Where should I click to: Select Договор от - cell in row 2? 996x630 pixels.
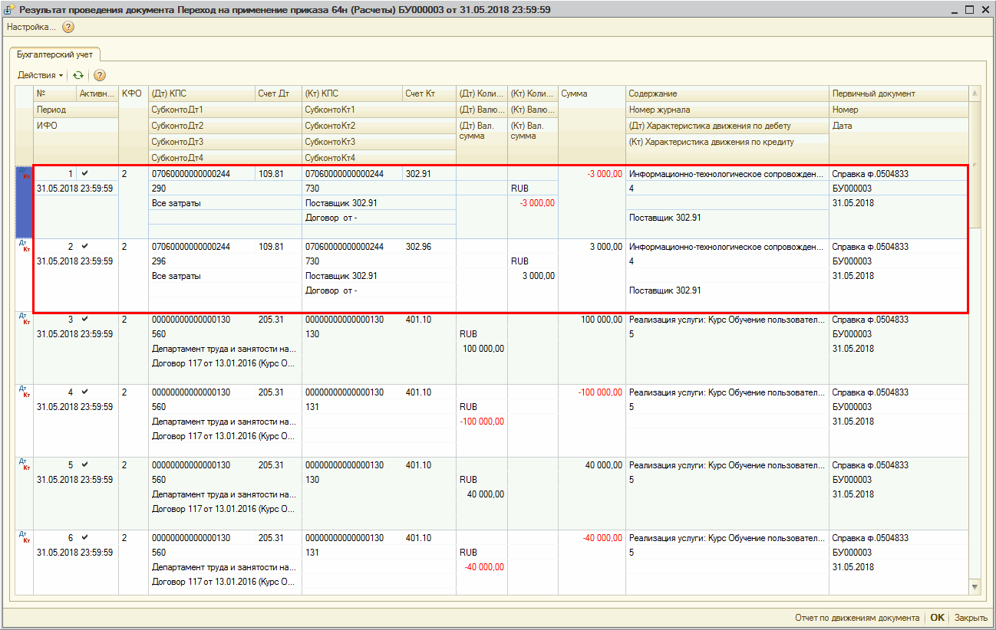379,290
